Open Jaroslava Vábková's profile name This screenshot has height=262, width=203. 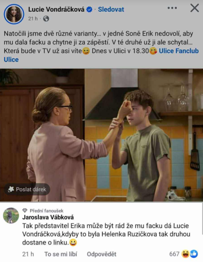(48, 217)
